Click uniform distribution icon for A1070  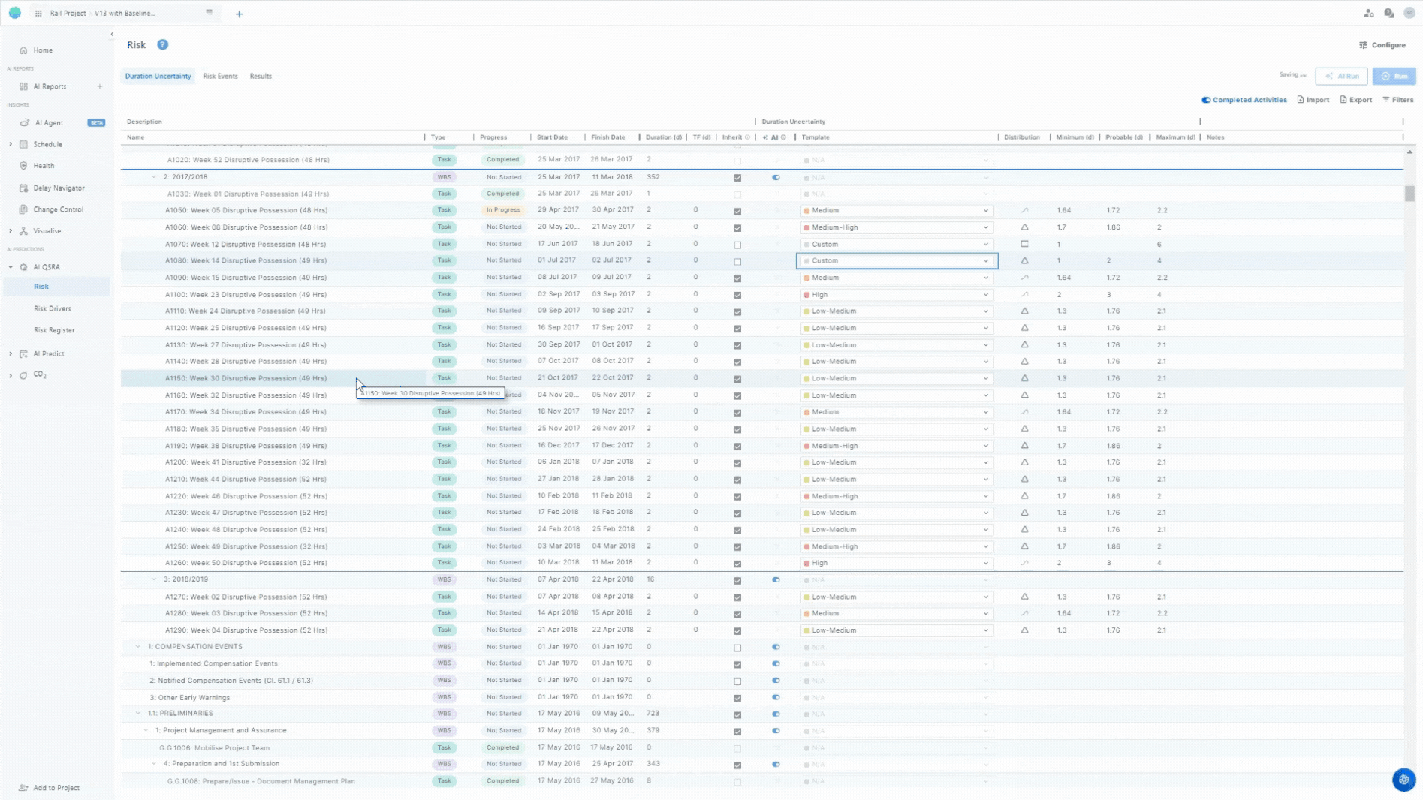click(x=1024, y=244)
